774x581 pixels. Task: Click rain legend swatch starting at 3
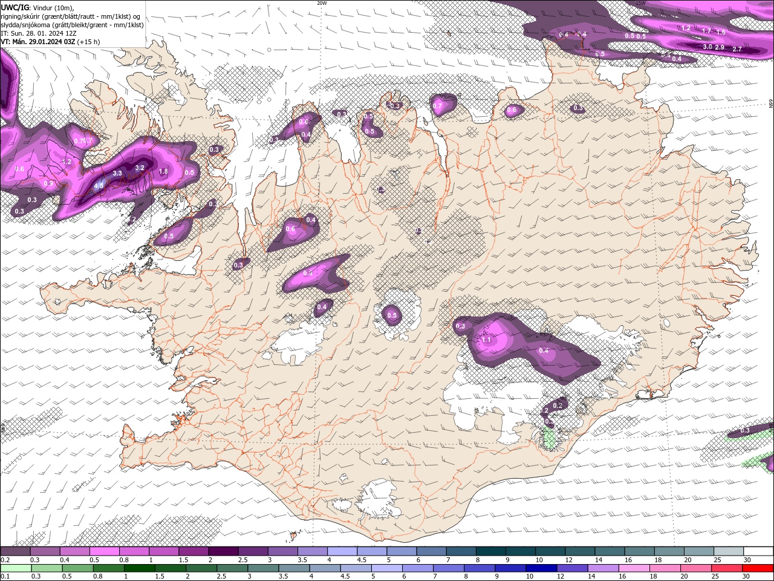263,568
